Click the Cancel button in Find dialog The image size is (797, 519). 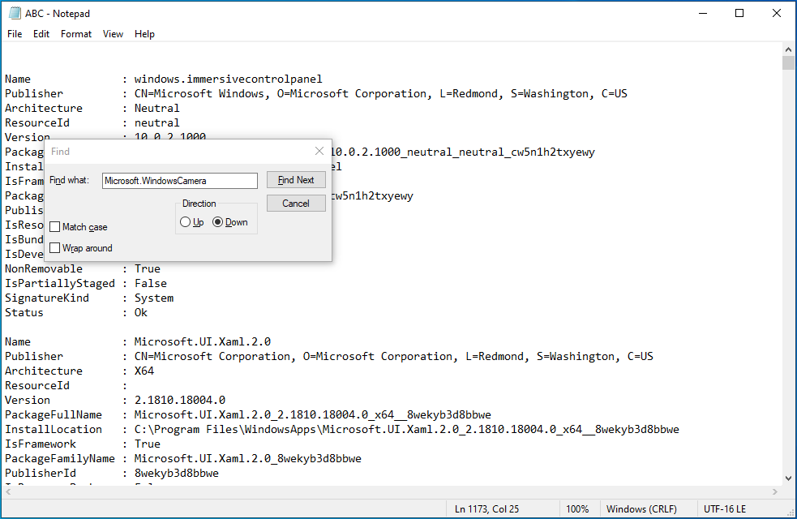296,204
